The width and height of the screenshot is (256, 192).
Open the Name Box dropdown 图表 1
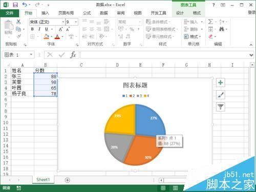pos(31,55)
